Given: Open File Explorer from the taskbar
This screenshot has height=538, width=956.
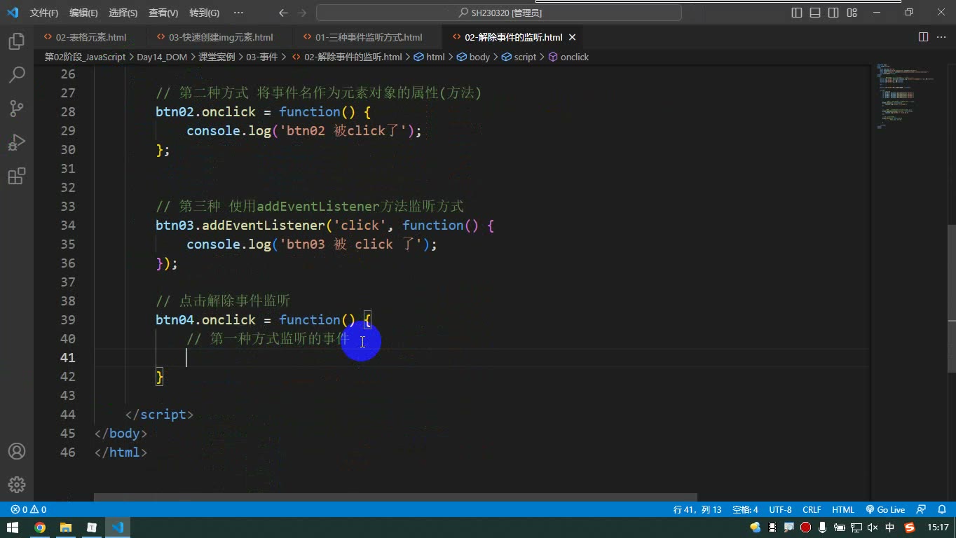Looking at the screenshot, I should point(66,527).
